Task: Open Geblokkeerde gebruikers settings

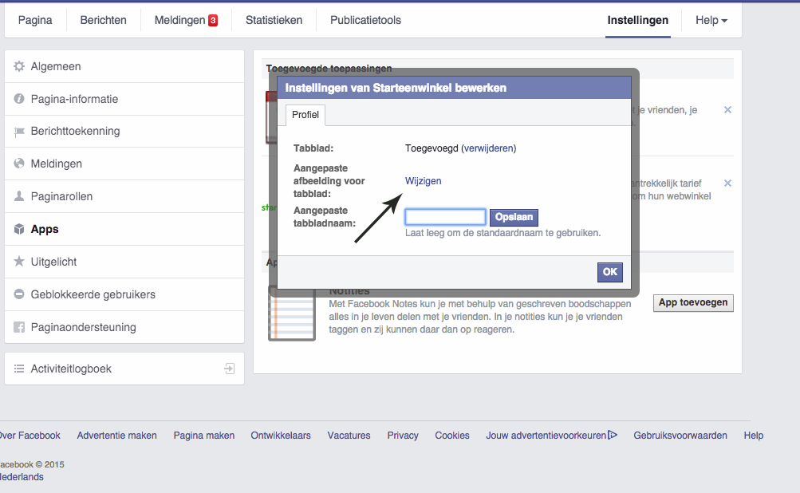Action: 124,294
